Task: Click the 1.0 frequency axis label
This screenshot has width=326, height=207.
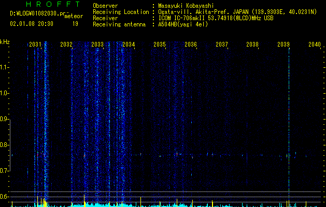Action: [4, 93]
